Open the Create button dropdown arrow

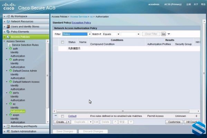click(x=69, y=122)
